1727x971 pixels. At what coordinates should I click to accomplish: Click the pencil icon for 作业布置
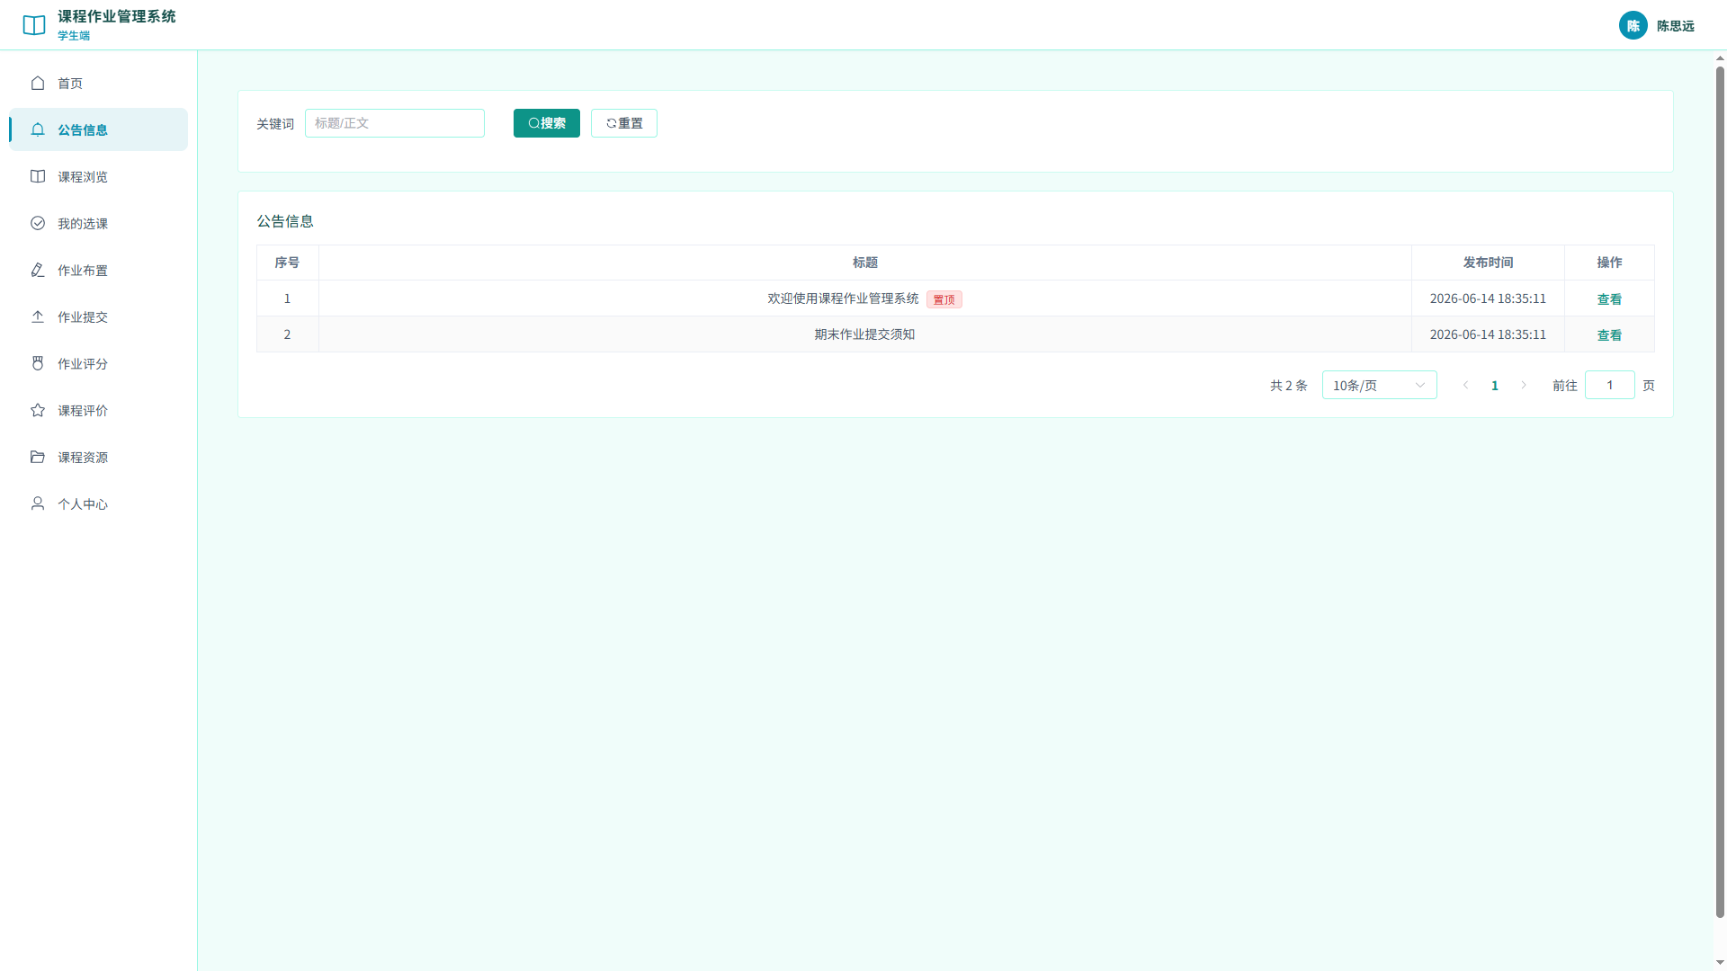point(38,270)
